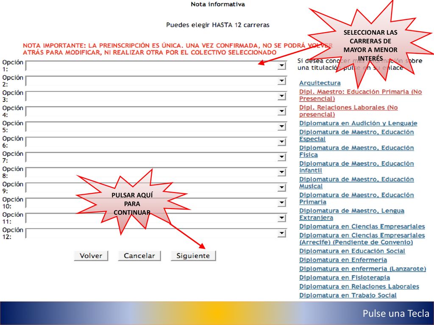The width and height of the screenshot is (434, 325).
Task: Open the Arquitectura link
Action: 320,83
